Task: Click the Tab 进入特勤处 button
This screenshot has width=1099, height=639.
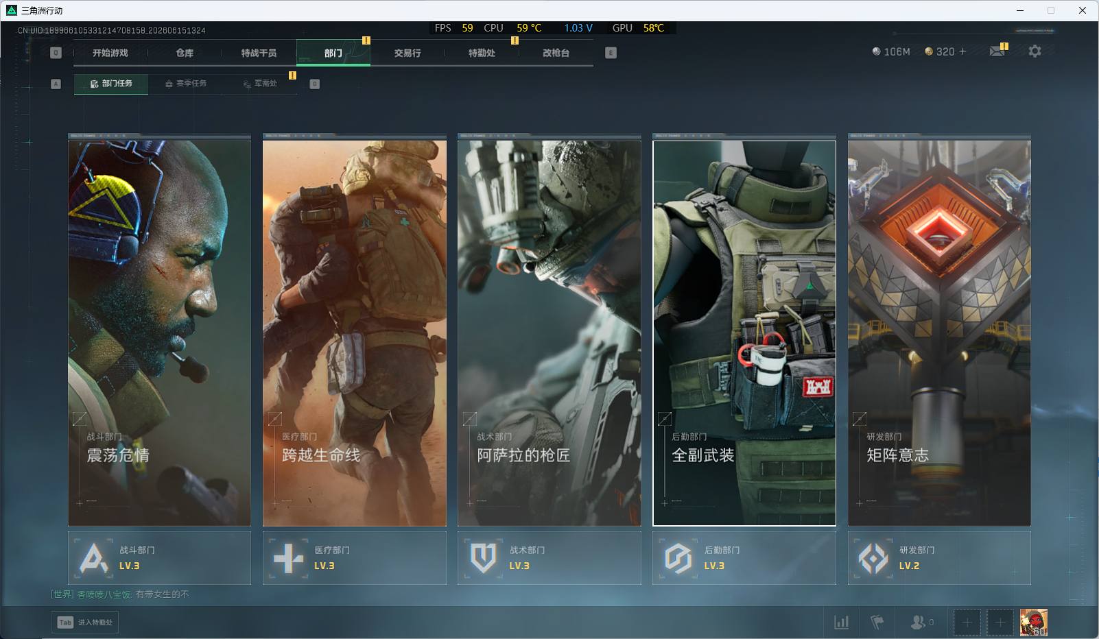Action: 85,623
